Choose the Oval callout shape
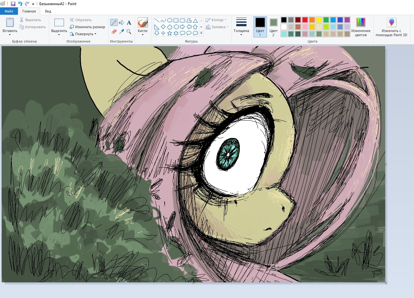The width and height of the screenshot is (414, 298). [189, 33]
